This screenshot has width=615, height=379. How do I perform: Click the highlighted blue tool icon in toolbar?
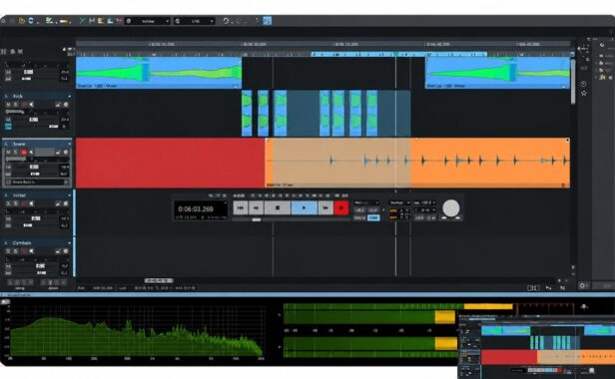click(268, 21)
